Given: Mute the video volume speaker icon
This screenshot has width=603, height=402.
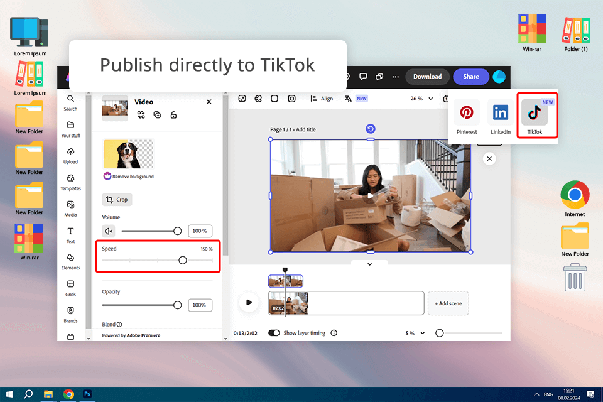Looking at the screenshot, I should pos(109,231).
